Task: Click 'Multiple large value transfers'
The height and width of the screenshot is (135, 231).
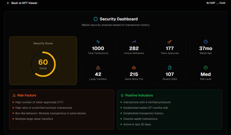Action: [34, 119]
